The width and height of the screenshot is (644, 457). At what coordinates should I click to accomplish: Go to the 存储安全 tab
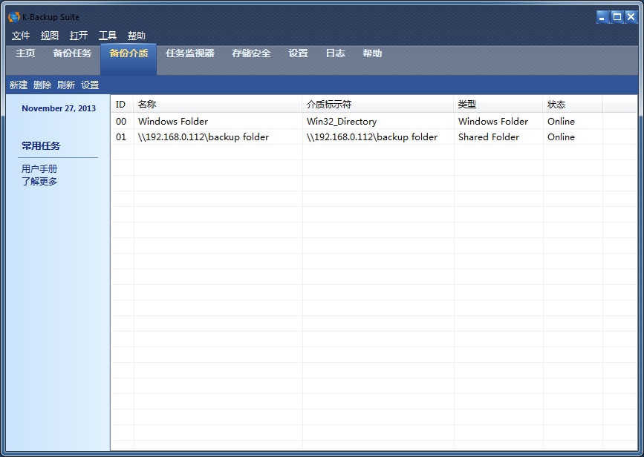[251, 53]
